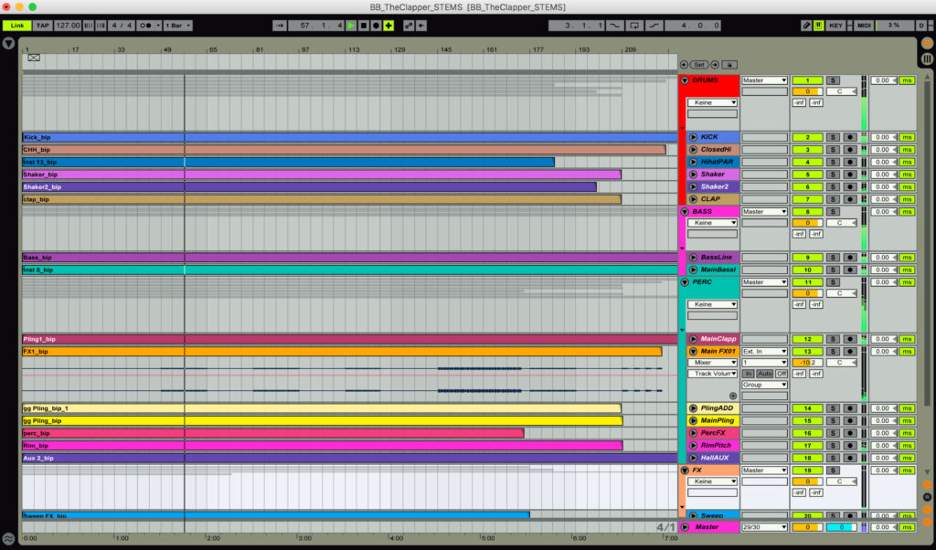
Task: Toggle the computer MIDI keyboard icon
Action: point(818,26)
